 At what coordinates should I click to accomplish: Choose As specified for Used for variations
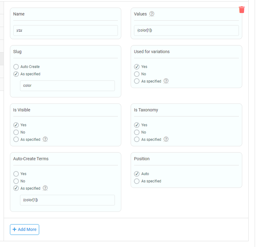click(x=136, y=81)
